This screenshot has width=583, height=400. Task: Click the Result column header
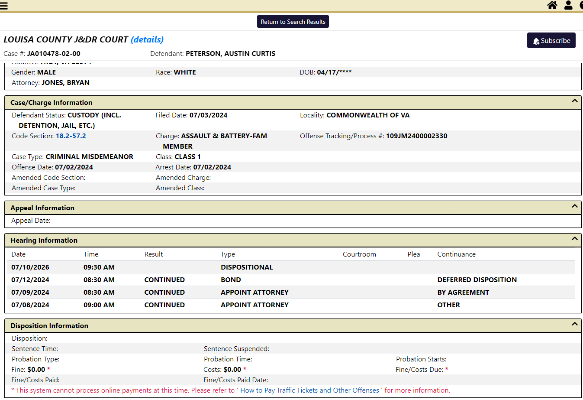coord(154,254)
